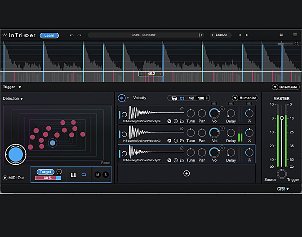Screen dimensions: 302x237
Task: Go to next preset arrow
Action: [x=247, y=35]
